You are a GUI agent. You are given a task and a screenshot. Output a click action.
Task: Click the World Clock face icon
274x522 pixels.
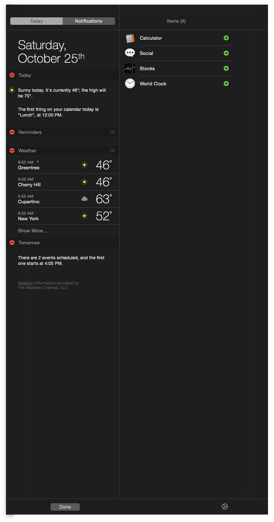click(130, 84)
